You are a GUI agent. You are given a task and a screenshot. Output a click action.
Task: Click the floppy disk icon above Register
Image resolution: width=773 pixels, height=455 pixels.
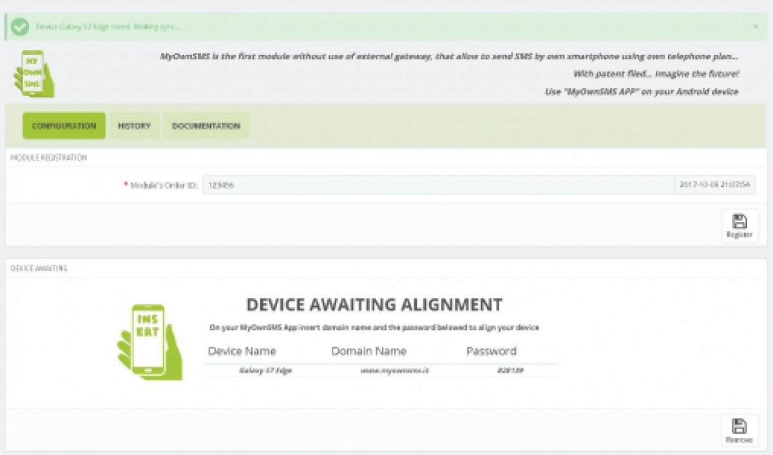tap(740, 222)
